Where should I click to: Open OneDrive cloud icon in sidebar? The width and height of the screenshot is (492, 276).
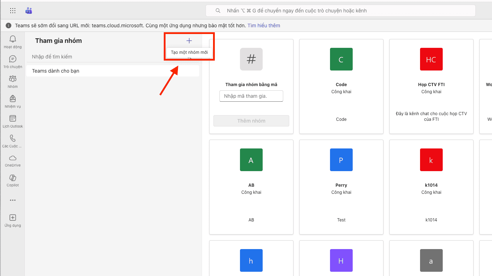point(13,158)
